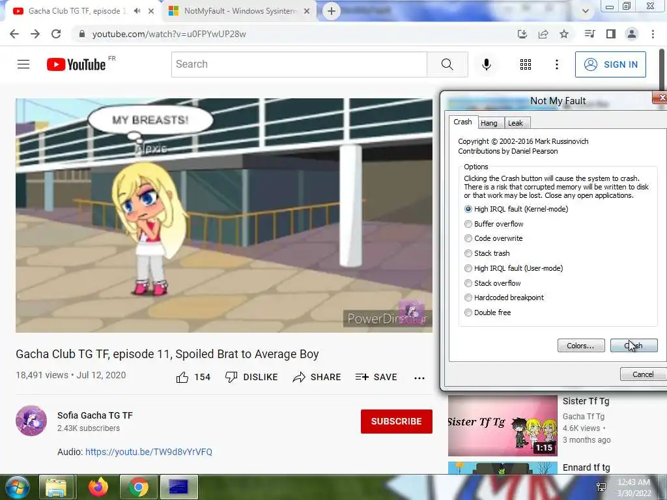667x500 pixels.
Task: Open the Sofia Gacha TG TF channel avatar
Action: click(31, 421)
